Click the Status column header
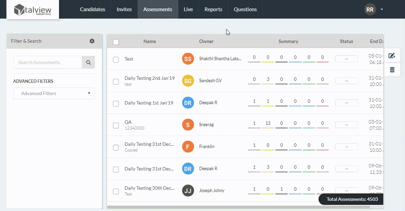The image size is (405, 211). (x=346, y=41)
